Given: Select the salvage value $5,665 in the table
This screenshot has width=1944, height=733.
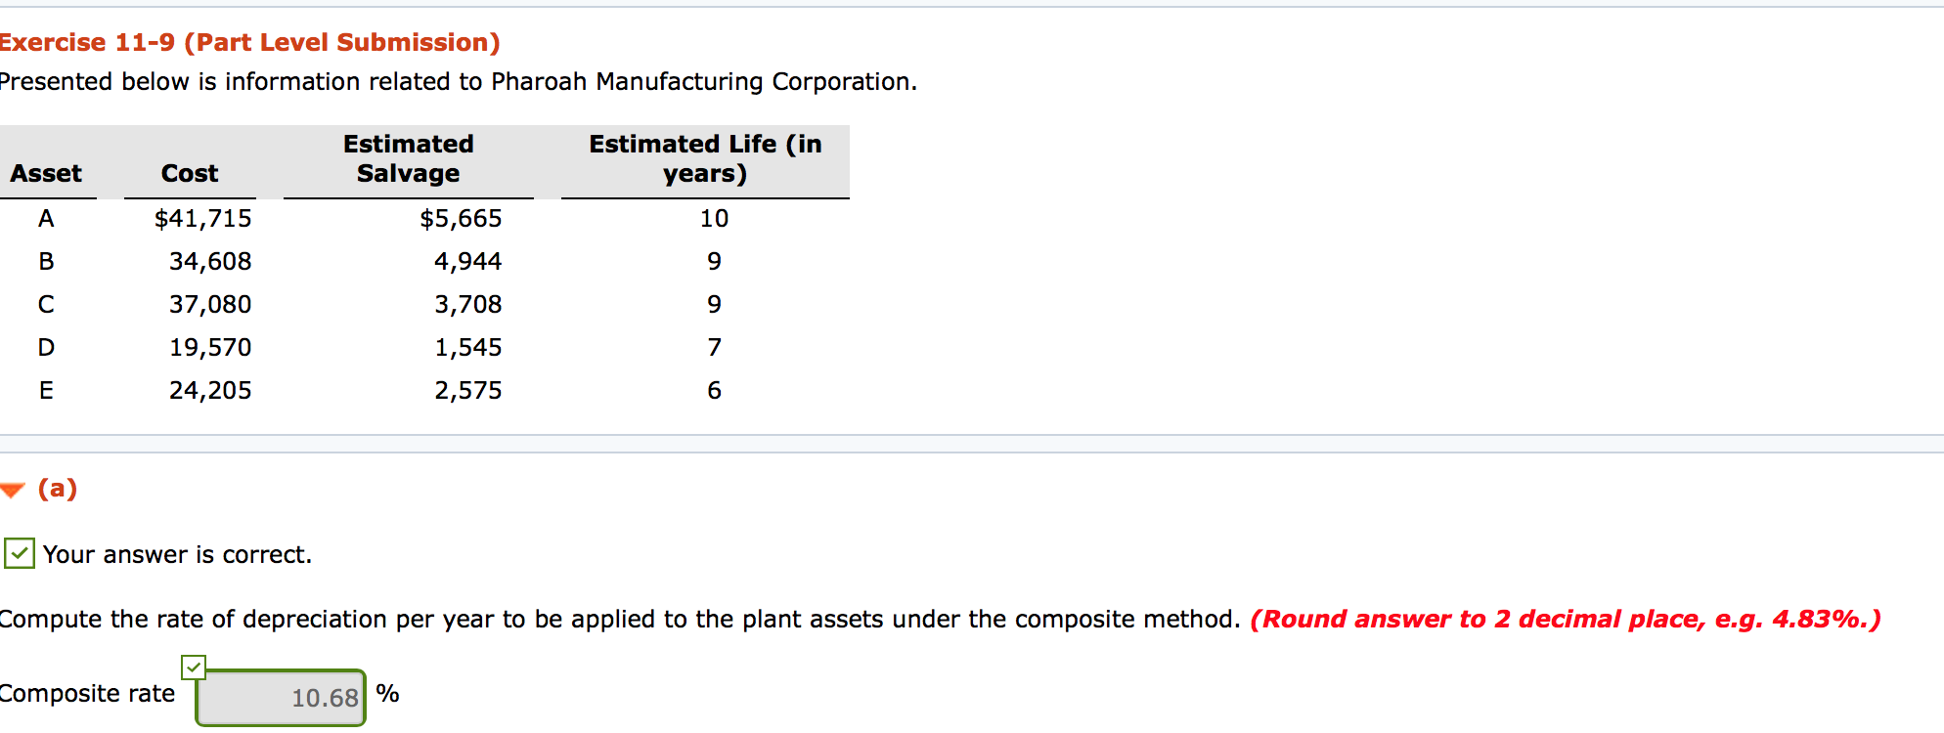Looking at the screenshot, I should click(x=461, y=218).
